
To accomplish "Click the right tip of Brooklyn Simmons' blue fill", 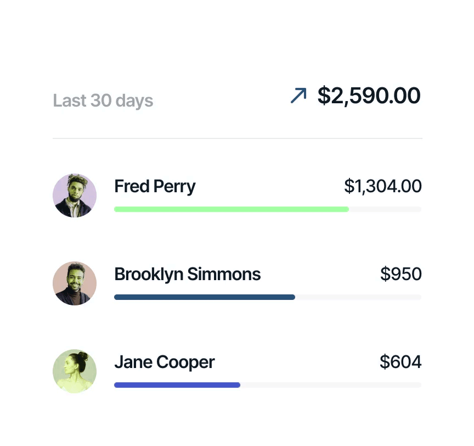I will 293,297.
